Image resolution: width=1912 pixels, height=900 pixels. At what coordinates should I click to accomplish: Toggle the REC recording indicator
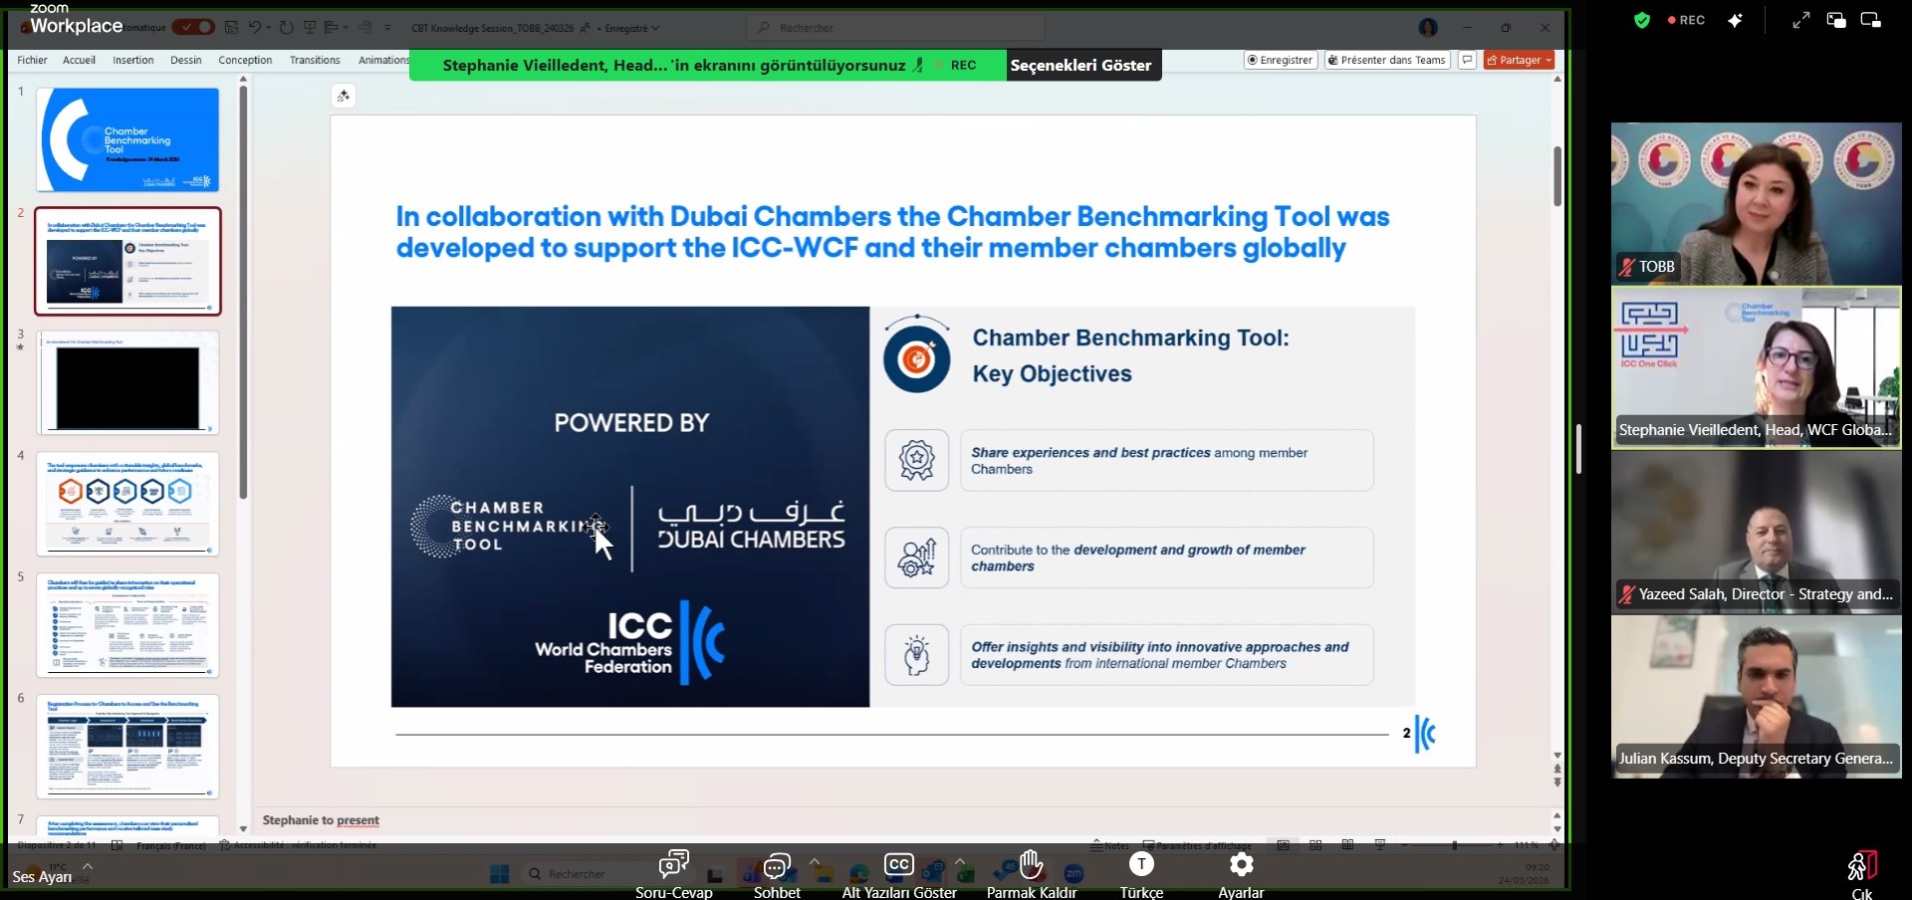[x=1686, y=20]
